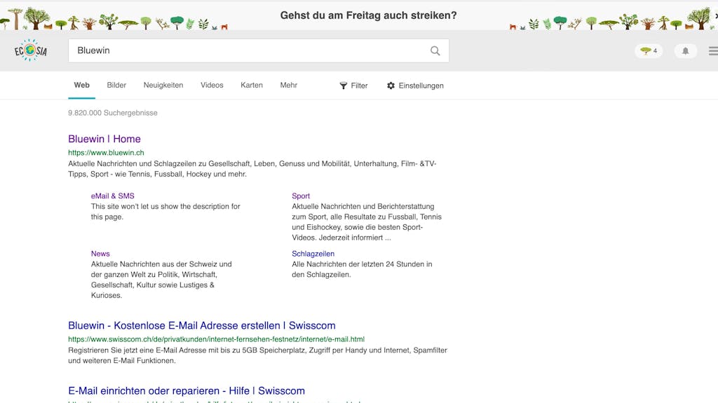Open the swisscom.ch e-mail.html URL
This screenshot has width=718, height=403.
pyautogui.click(x=216, y=339)
